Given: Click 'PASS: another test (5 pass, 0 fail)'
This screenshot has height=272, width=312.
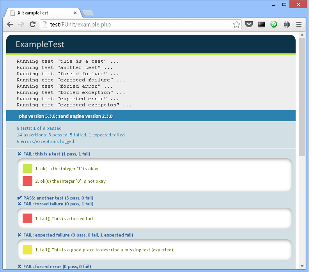Looking at the screenshot, I should [58, 198].
